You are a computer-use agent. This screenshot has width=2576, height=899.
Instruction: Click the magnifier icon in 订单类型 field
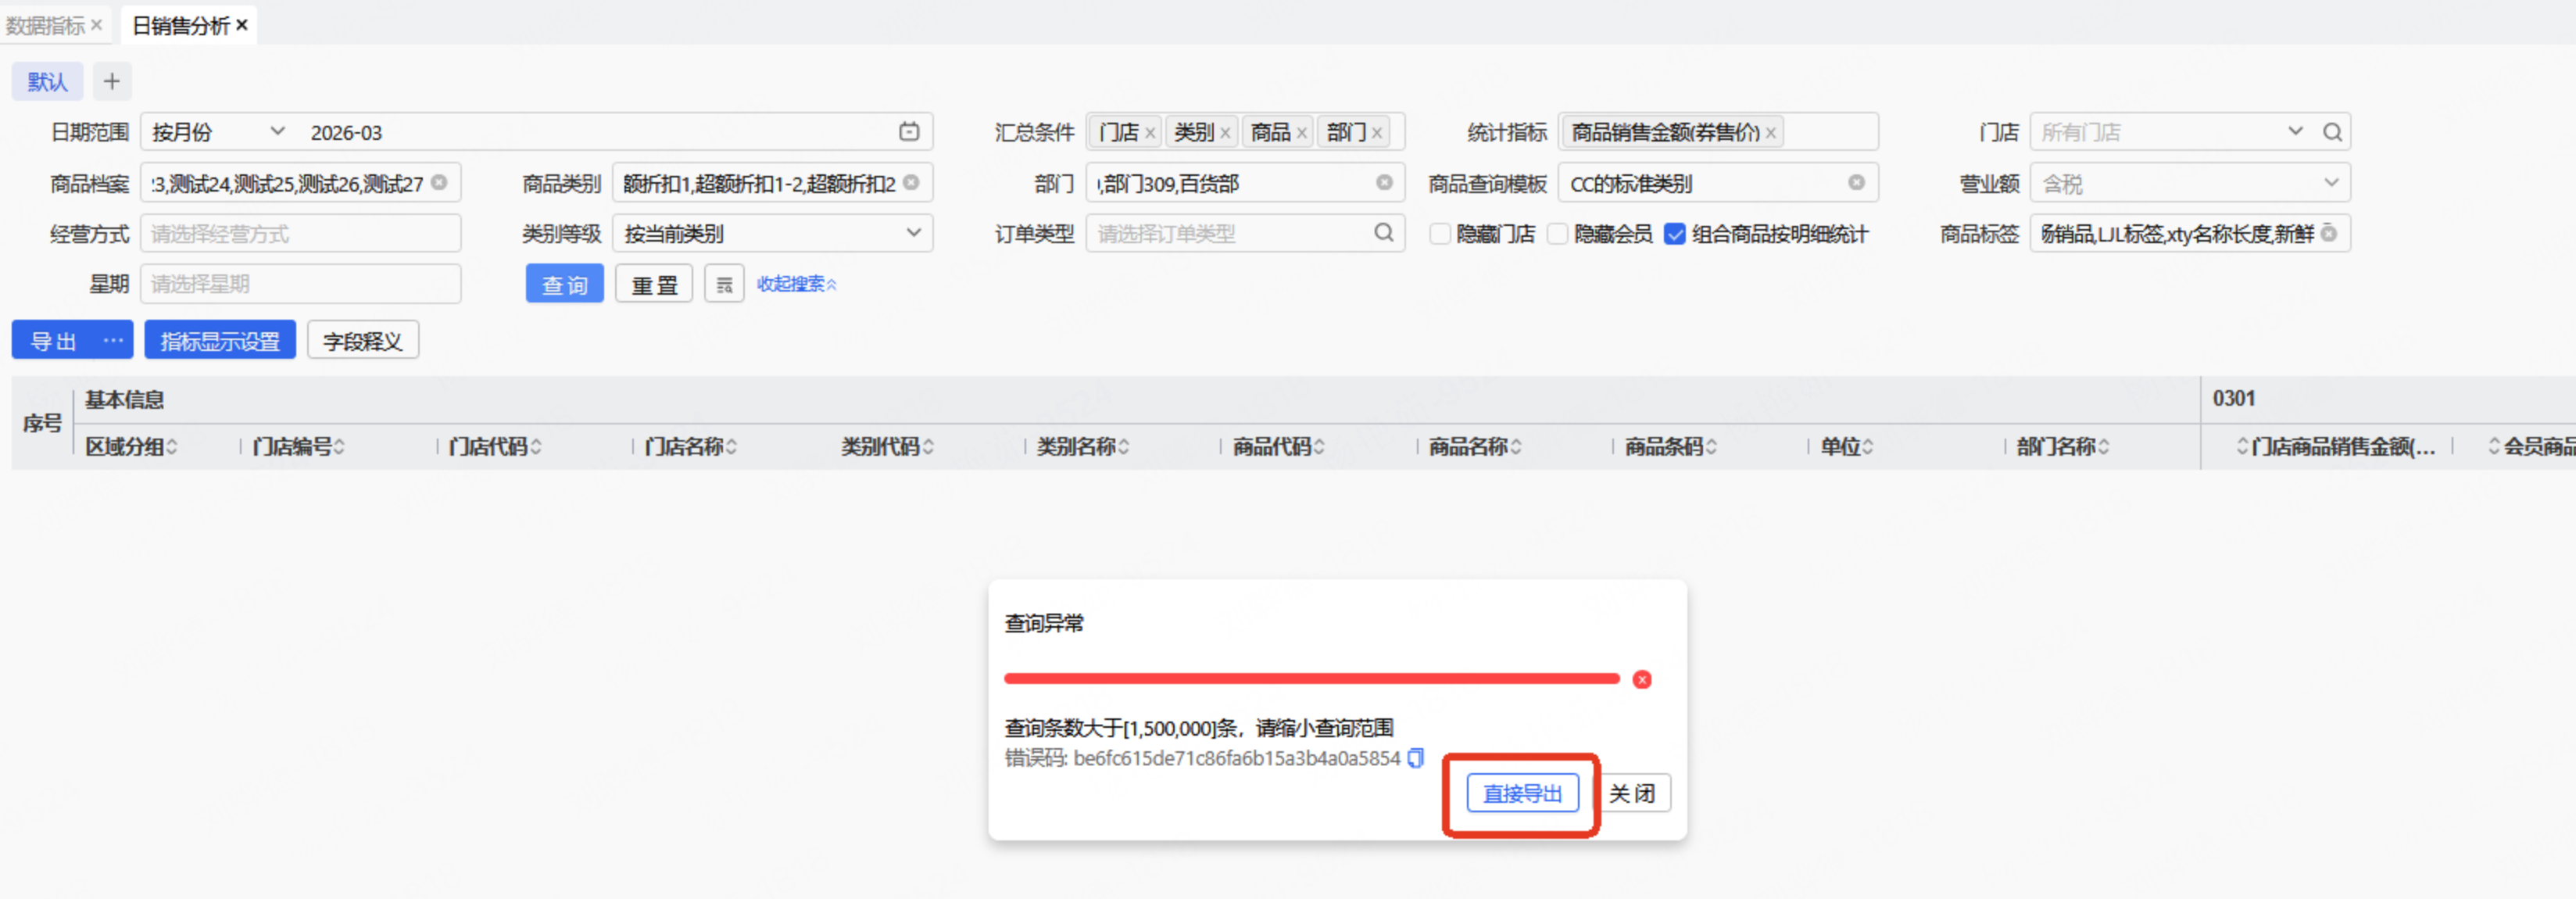pos(1383,233)
